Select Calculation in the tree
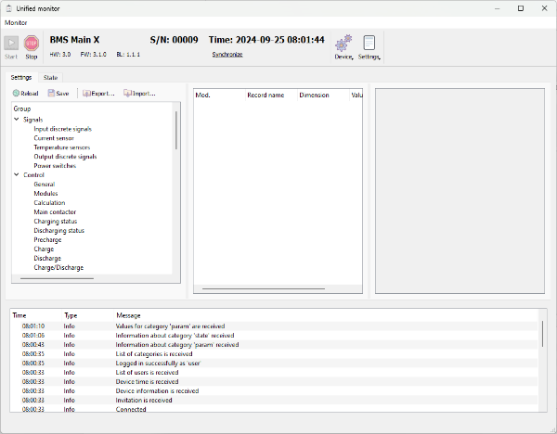Image resolution: width=557 pixels, height=434 pixels. [49, 203]
